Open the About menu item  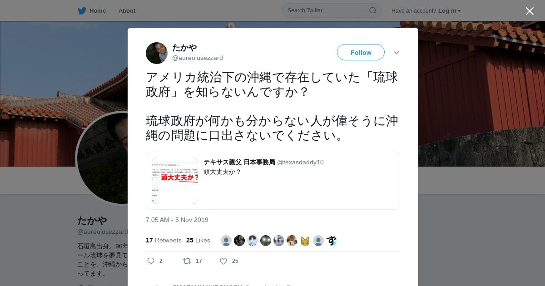[x=127, y=10]
